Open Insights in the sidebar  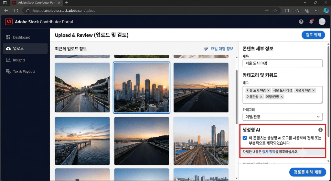[x=25, y=60]
